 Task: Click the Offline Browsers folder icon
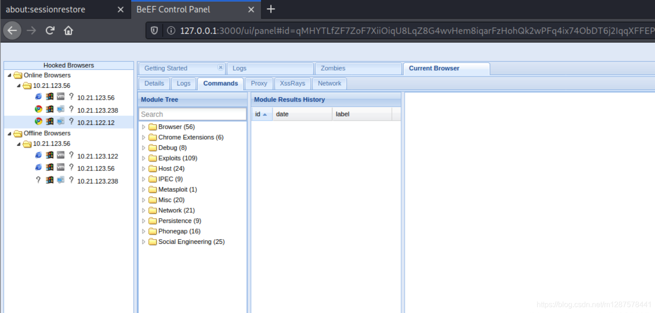(18, 133)
